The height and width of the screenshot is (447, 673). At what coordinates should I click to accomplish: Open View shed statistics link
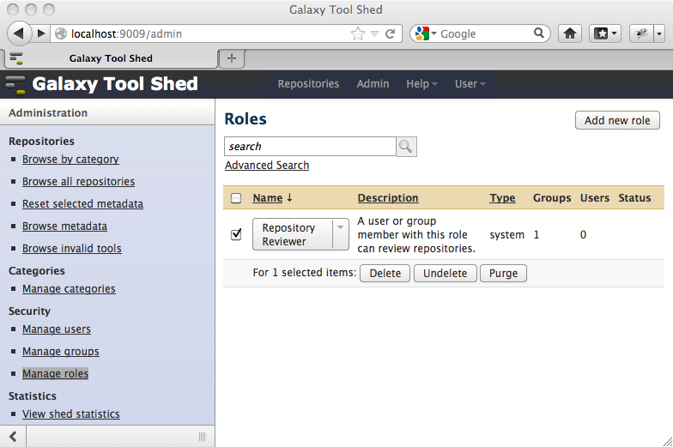(x=71, y=414)
